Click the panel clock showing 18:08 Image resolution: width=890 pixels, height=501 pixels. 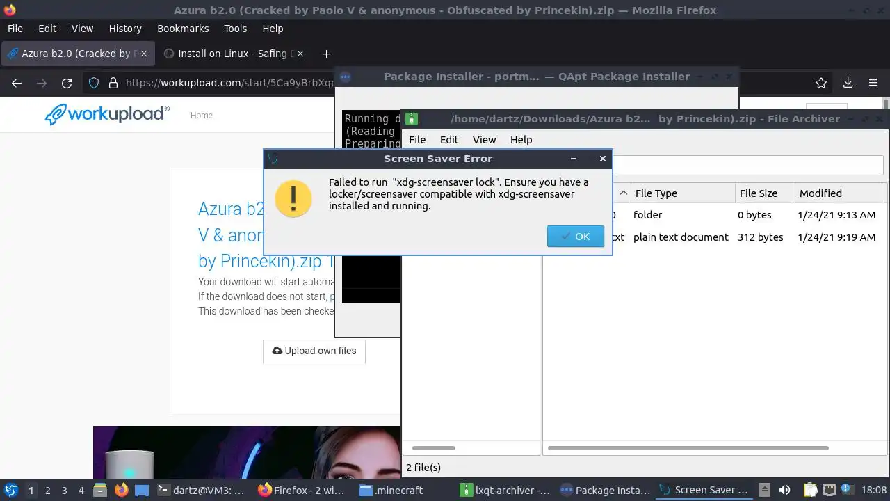[x=874, y=490]
